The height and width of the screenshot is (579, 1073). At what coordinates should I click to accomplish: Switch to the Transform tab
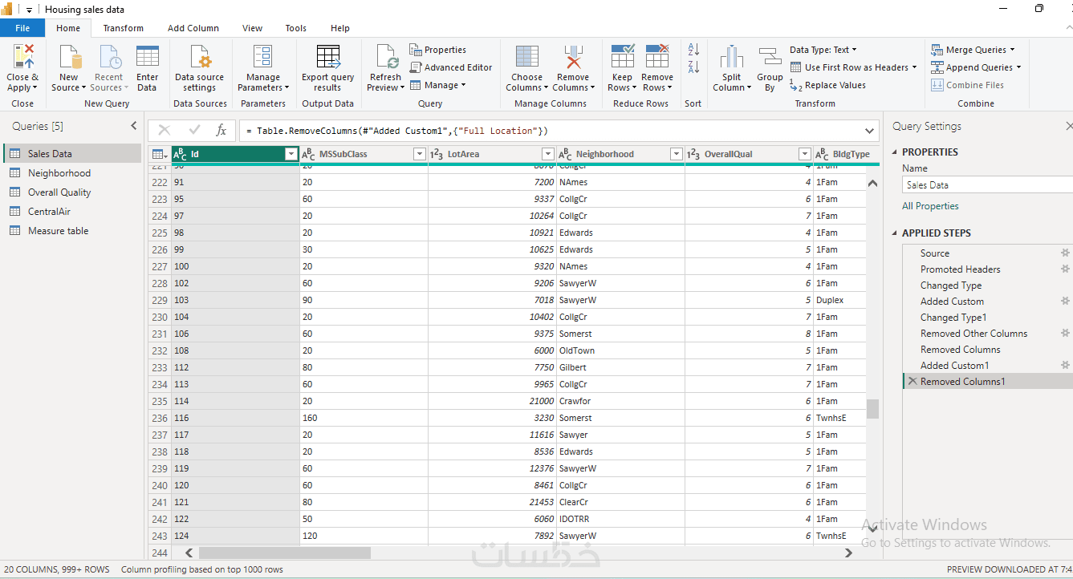pyautogui.click(x=124, y=28)
